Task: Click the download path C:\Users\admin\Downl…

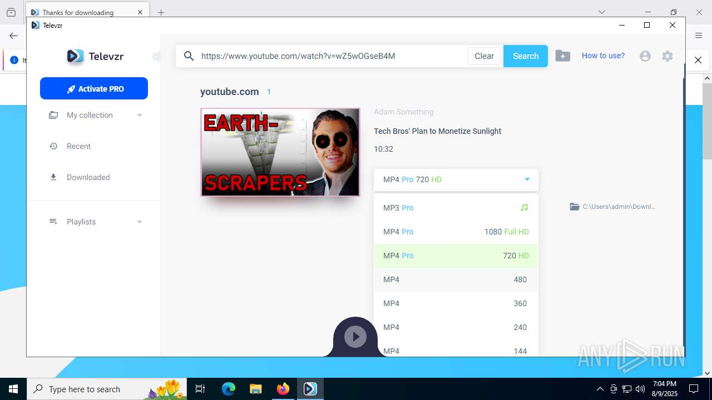Action: pos(619,207)
